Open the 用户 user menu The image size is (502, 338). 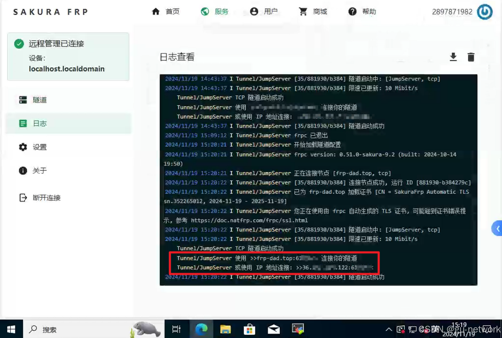point(264,12)
